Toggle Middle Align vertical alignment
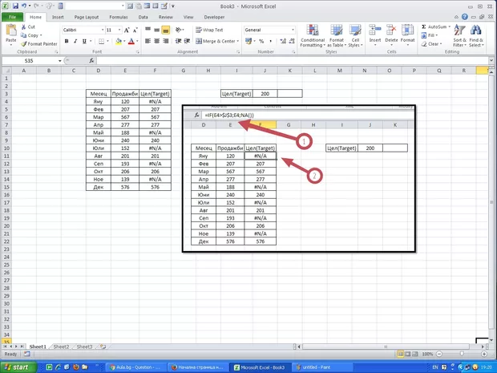Screen dimensions: 497x373 (156, 30)
